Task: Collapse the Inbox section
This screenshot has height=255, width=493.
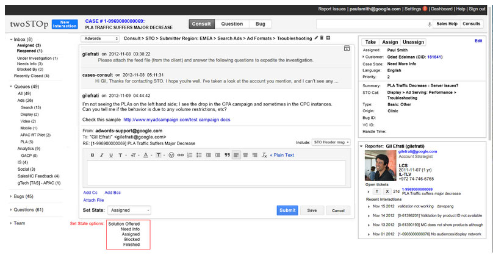Action: pos(11,40)
